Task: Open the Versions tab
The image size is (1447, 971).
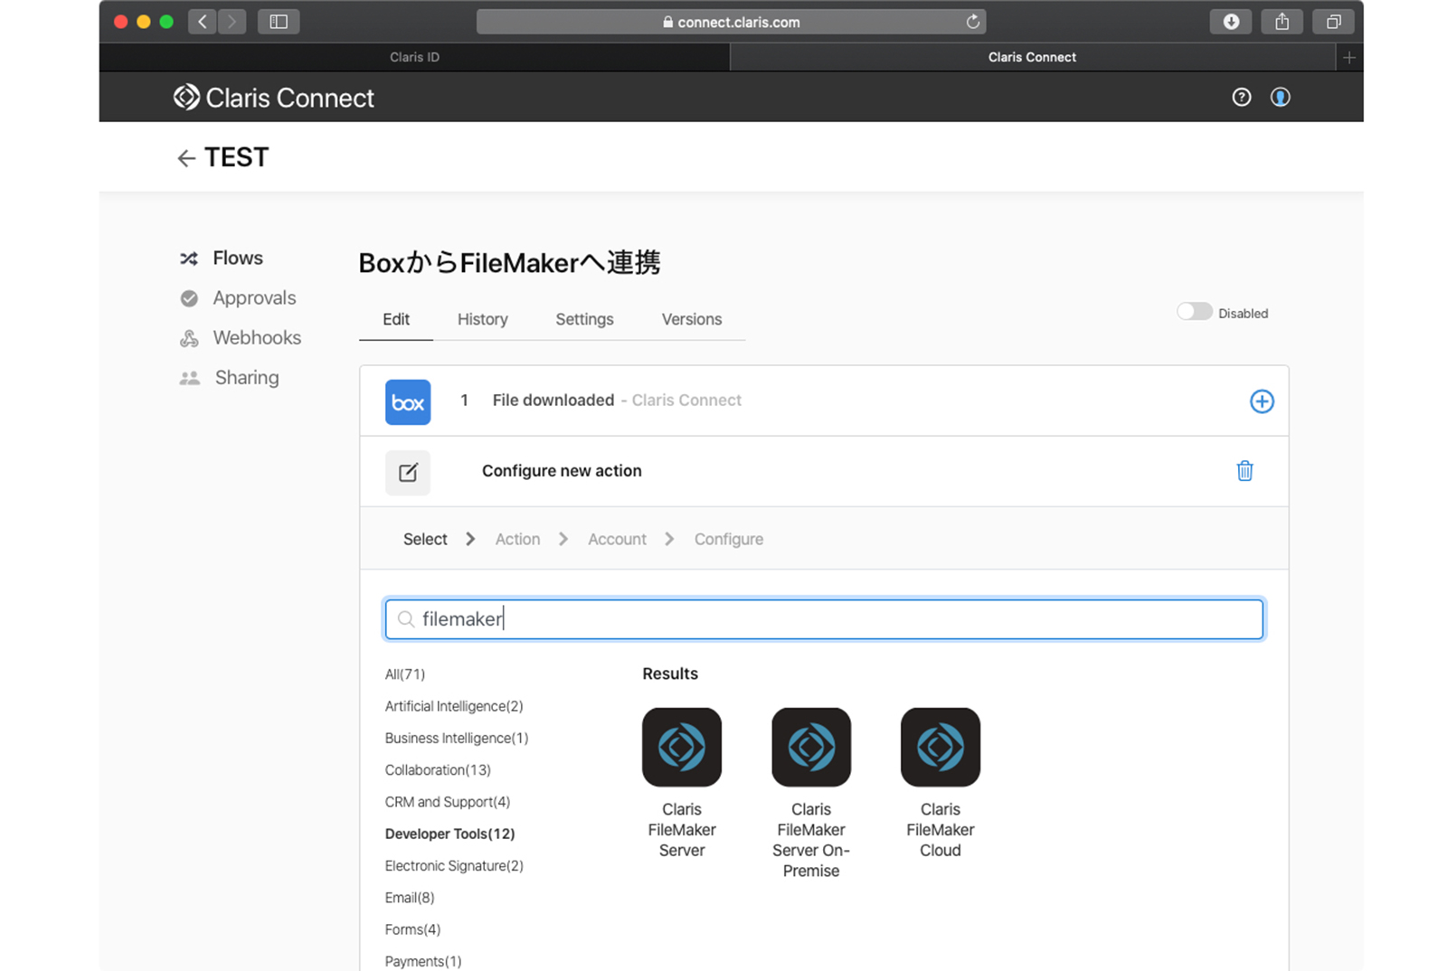Action: (x=691, y=319)
